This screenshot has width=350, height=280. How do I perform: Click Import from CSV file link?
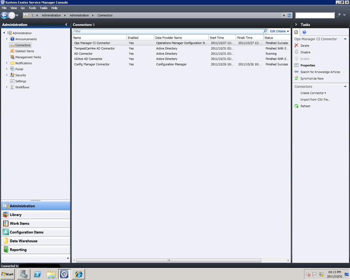point(315,100)
